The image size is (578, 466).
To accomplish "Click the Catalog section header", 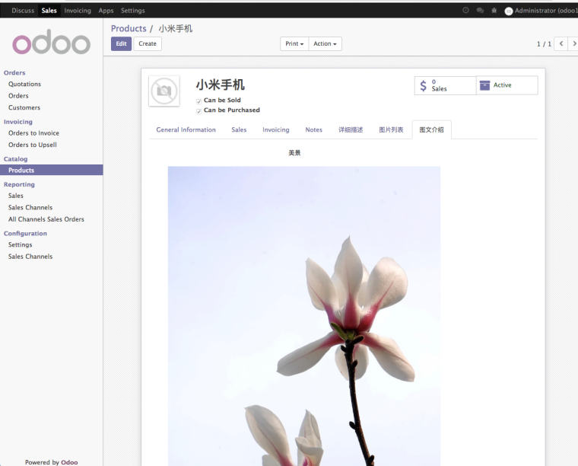I will point(15,159).
